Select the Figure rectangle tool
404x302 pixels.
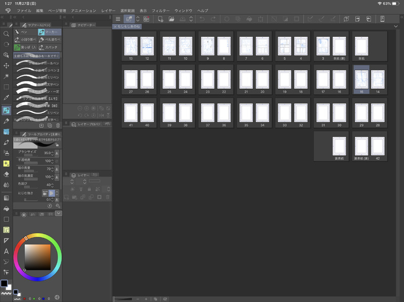(6, 219)
